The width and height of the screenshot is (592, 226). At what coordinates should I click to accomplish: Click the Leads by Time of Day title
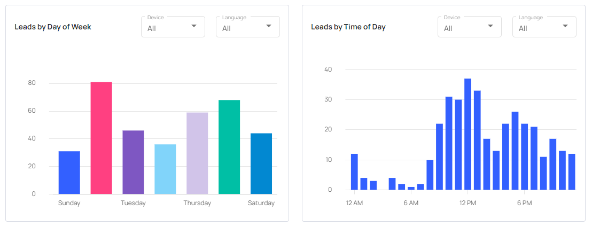(x=348, y=27)
